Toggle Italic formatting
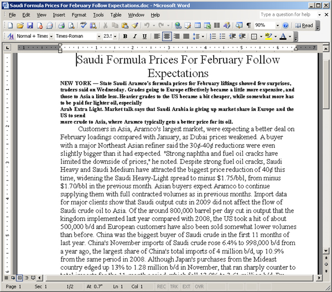Viewport: 332px width, 292px height. pyautogui.click(x=135, y=37)
